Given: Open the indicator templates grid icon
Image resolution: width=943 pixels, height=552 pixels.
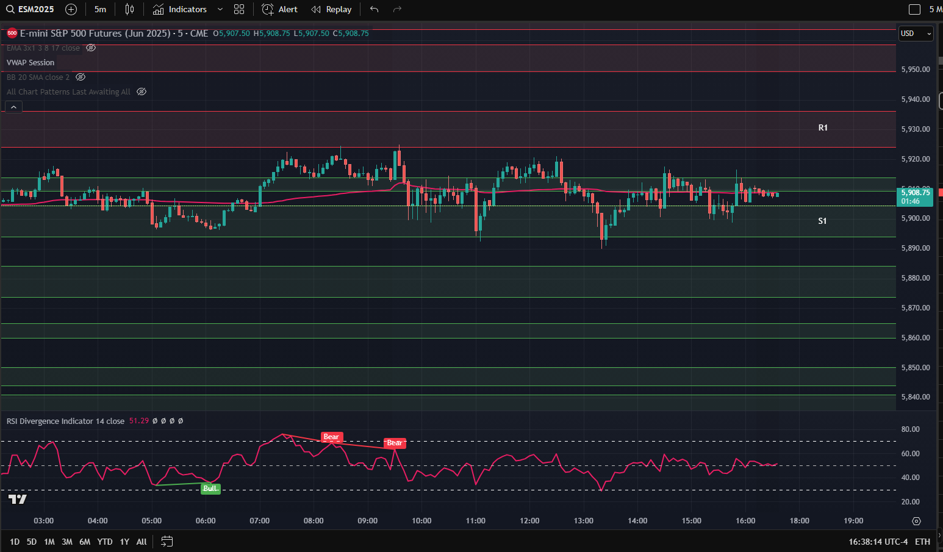Looking at the screenshot, I should (x=239, y=9).
